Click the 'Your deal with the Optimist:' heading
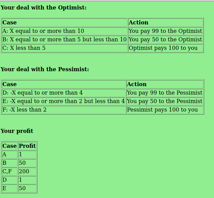The height and width of the screenshot is (198, 214). pyautogui.click(x=43, y=7)
